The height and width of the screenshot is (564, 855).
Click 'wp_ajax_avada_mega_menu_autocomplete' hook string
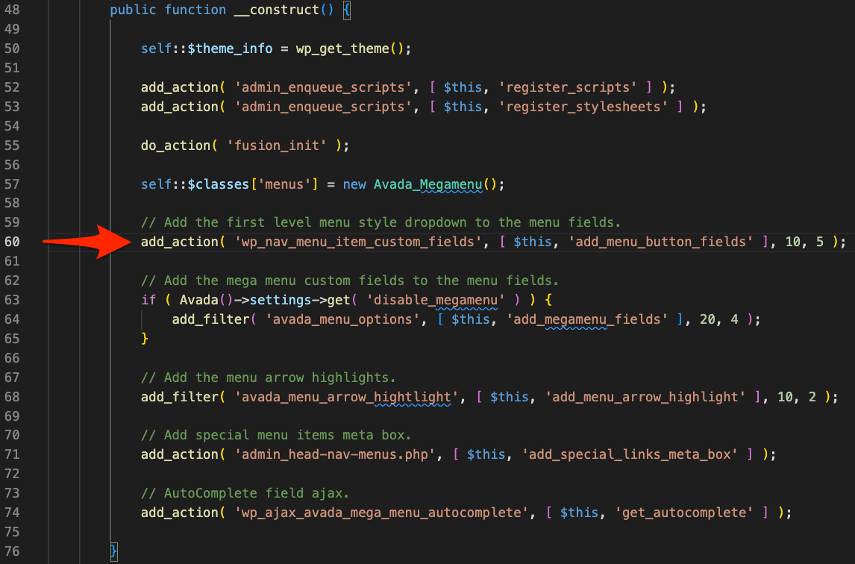click(381, 513)
